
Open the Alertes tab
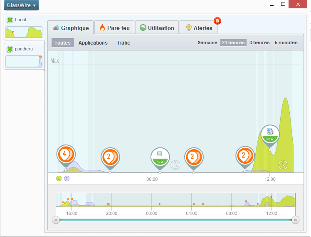click(x=199, y=28)
